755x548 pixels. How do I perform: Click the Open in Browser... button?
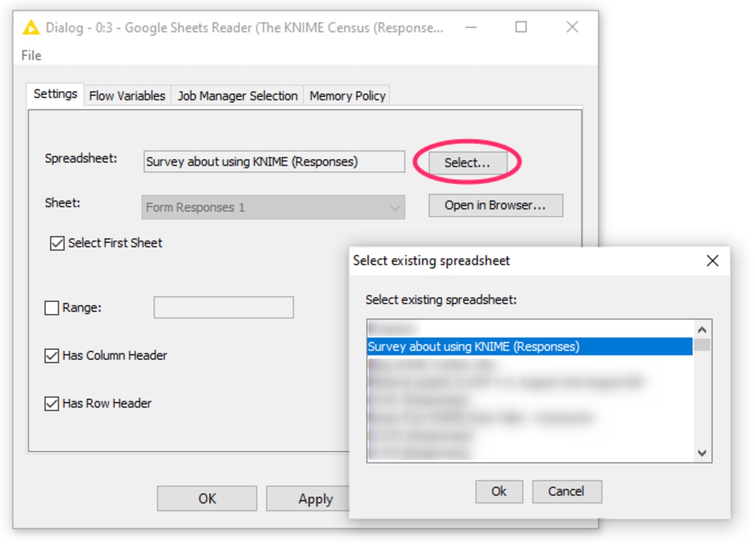[495, 205]
